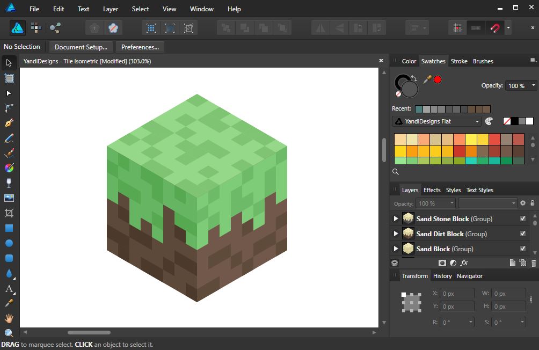The height and width of the screenshot is (350, 539).
Task: Select the Artistic Text tool
Action: pos(9,289)
